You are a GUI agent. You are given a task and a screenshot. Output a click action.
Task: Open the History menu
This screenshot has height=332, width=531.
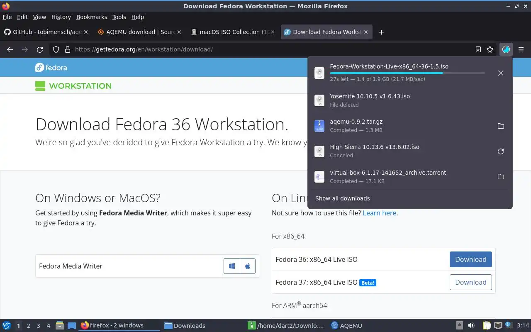[x=61, y=17]
